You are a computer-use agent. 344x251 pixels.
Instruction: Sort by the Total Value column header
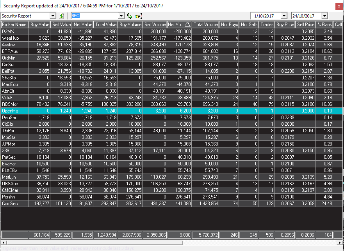(x=105, y=25)
